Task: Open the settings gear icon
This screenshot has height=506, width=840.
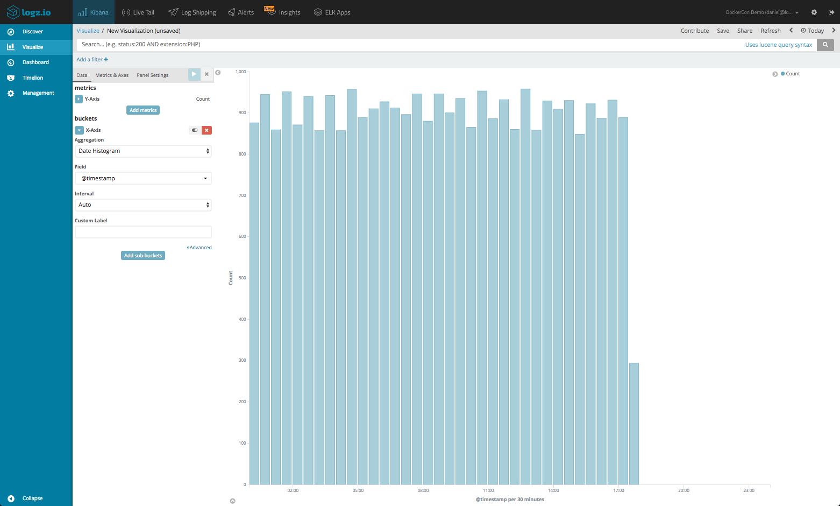Action: coord(814,12)
